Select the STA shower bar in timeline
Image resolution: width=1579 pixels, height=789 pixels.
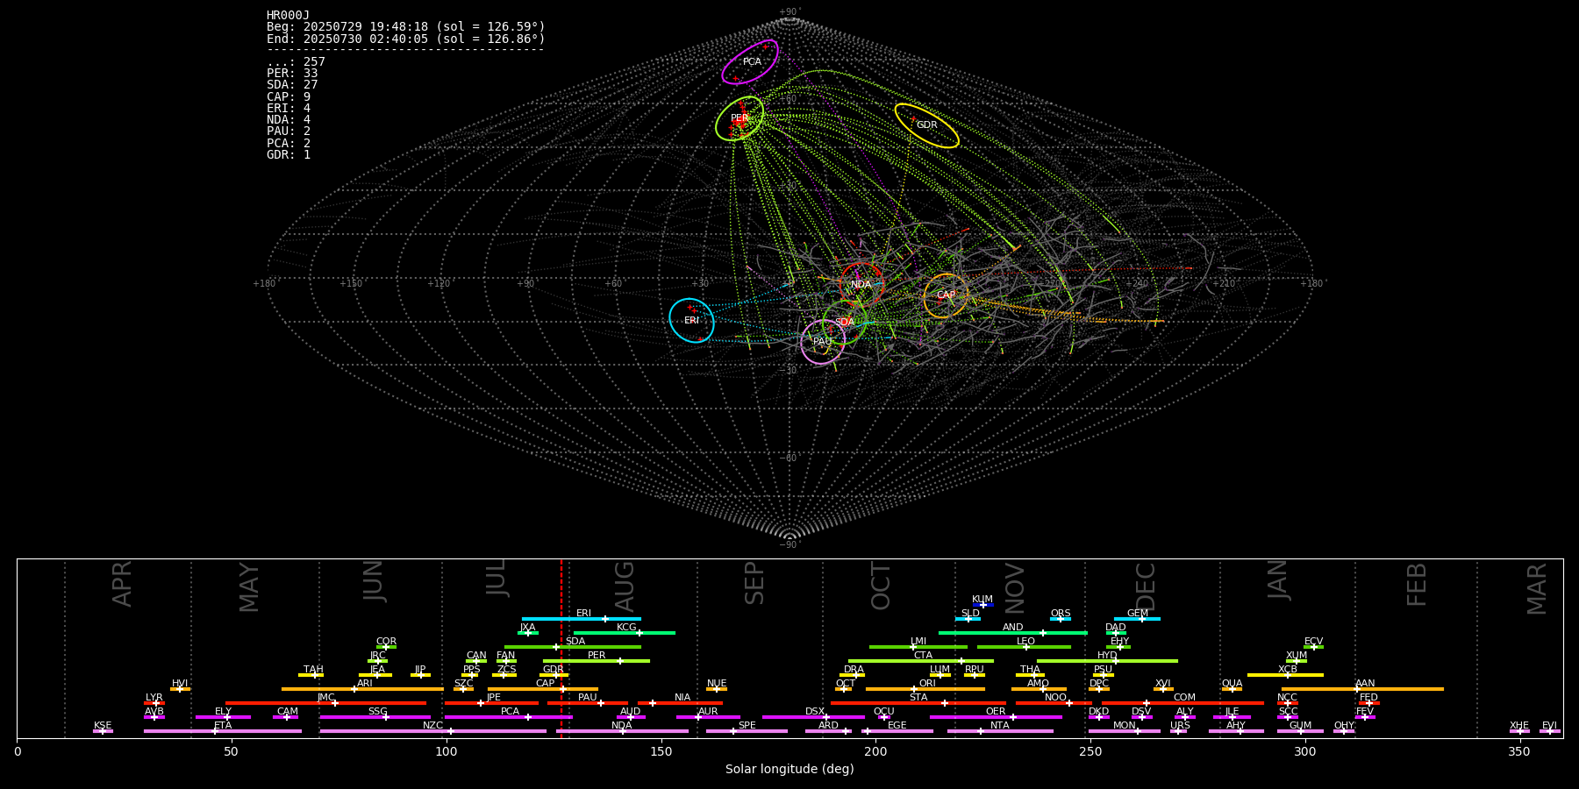(x=919, y=703)
